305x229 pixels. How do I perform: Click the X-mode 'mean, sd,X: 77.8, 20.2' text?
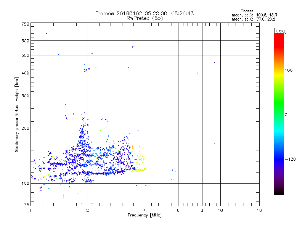tap(254, 19)
